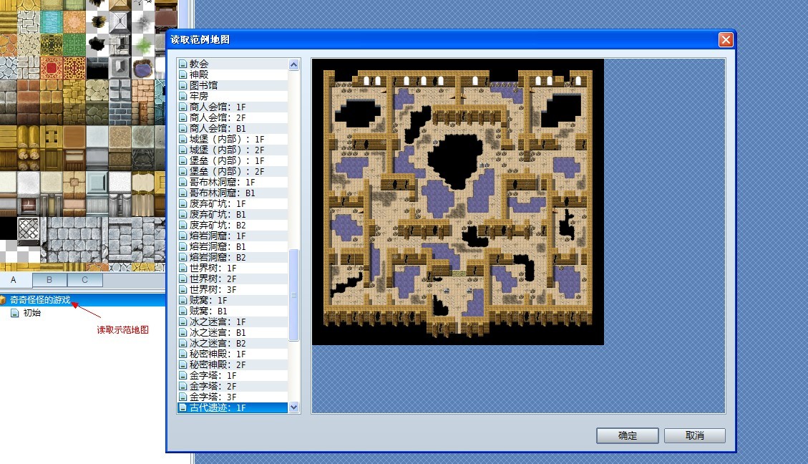Confirm with the 确定 button
The height and width of the screenshot is (464, 808).
point(627,435)
